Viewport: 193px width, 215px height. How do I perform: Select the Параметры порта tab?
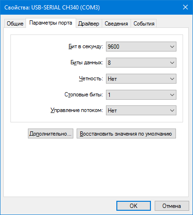click(x=51, y=23)
